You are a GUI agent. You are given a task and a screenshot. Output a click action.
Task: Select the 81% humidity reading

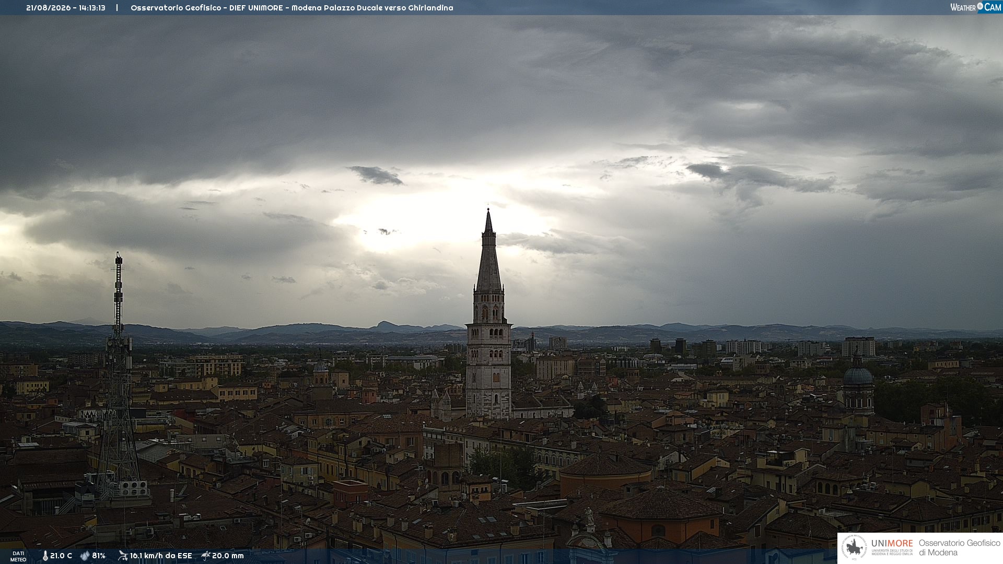tap(99, 556)
